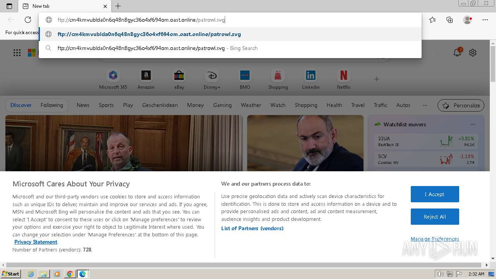Viewport: 496px width, 279px height.
Task: Open the Autos category
Action: (x=403, y=105)
